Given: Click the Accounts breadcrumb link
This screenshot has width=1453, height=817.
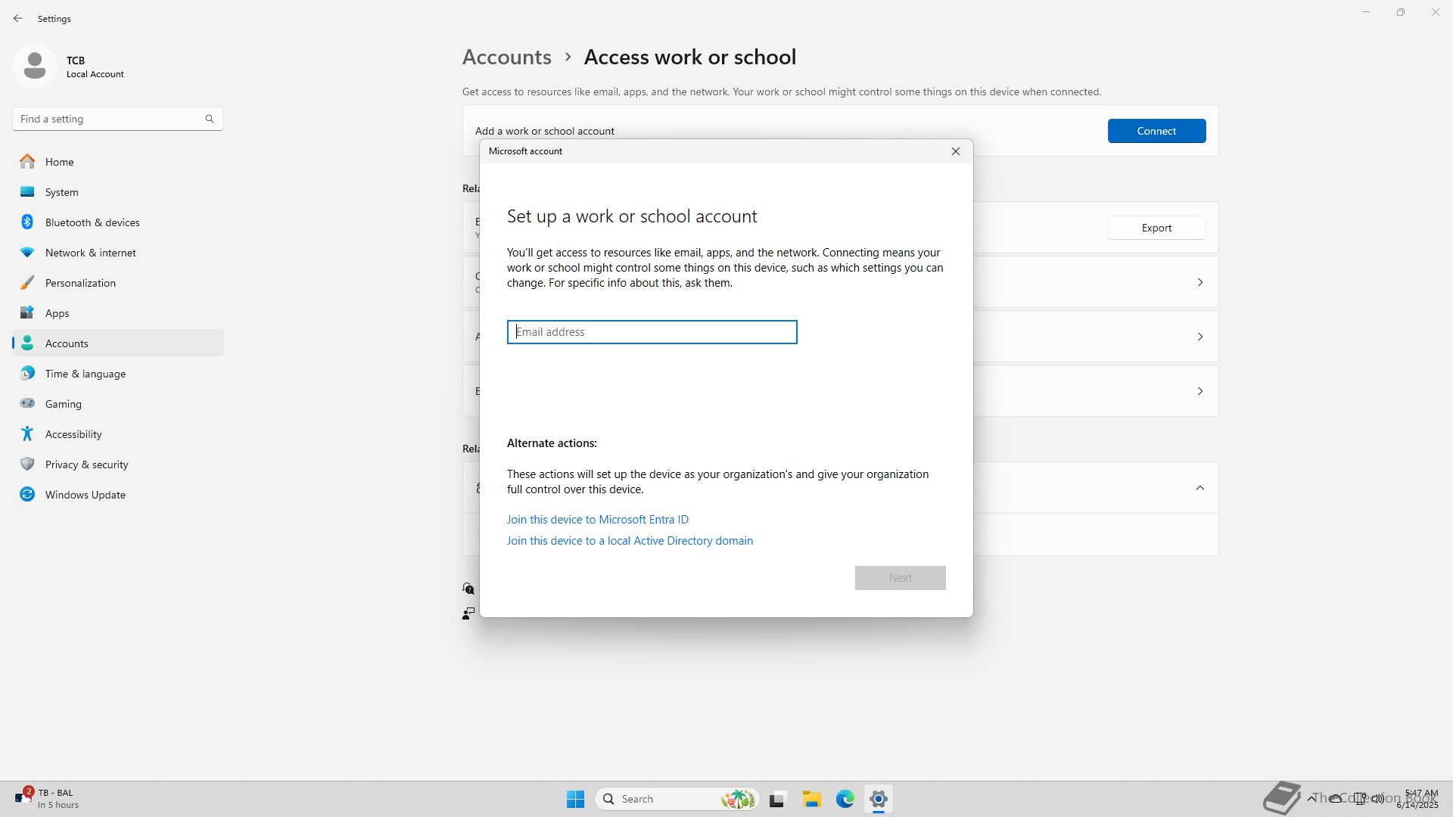Looking at the screenshot, I should point(506,57).
